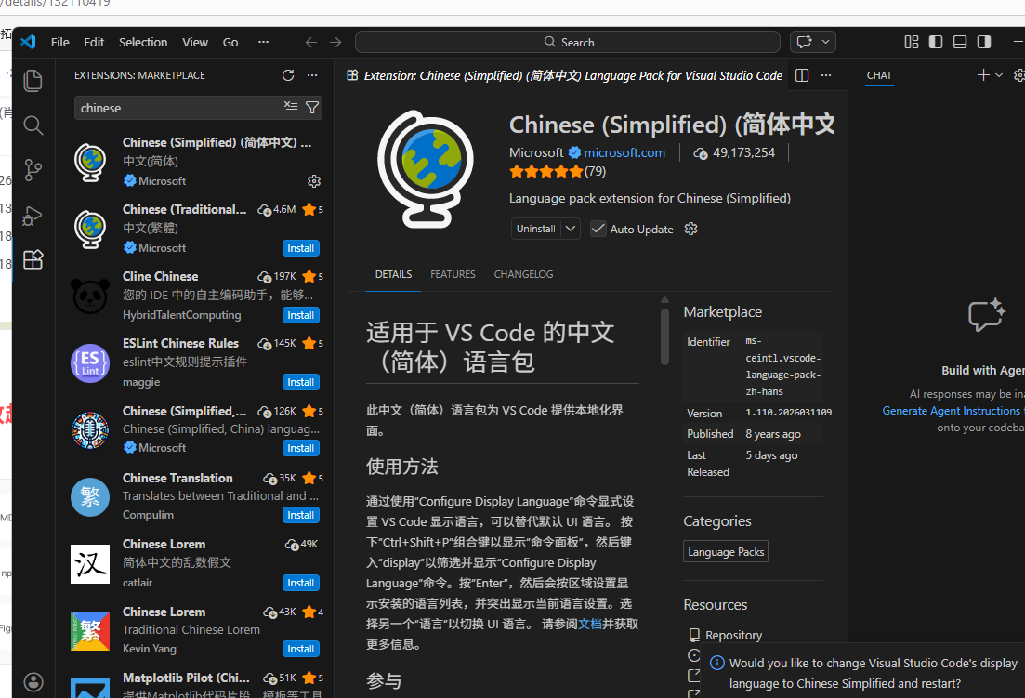Expand the chat dropdown in title bar
The height and width of the screenshot is (698, 1025).
[x=825, y=42]
